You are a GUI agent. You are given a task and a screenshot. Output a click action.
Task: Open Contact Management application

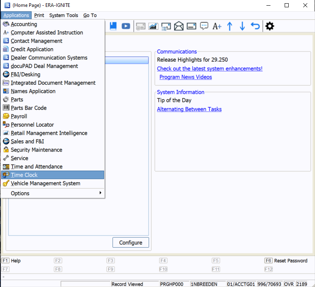(x=53, y=41)
